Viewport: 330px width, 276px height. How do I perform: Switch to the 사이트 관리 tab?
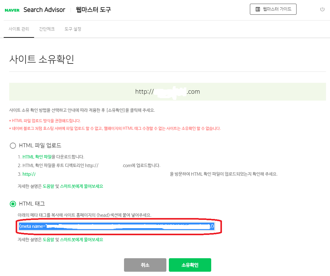[x=19, y=29]
